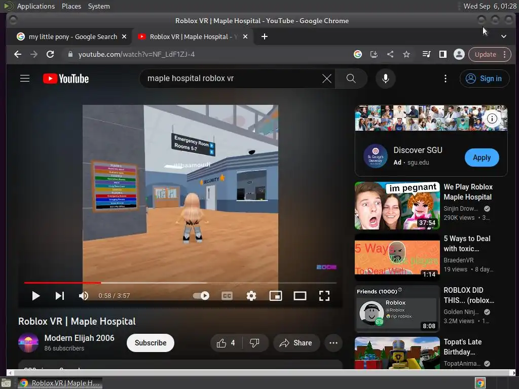Go to YouTube home via logo
The image size is (519, 389).
point(66,79)
